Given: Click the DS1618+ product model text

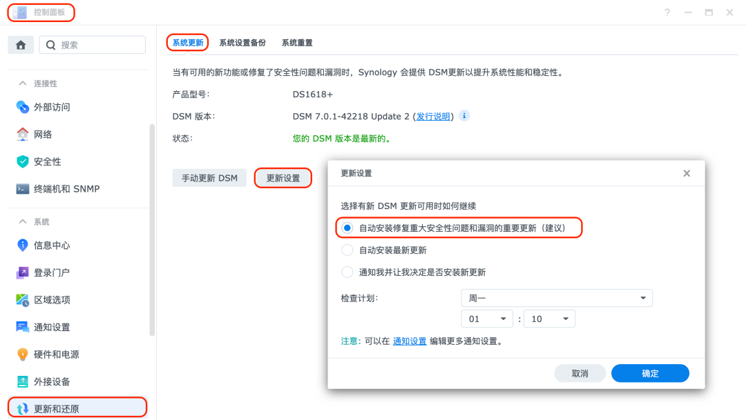Looking at the screenshot, I should [x=313, y=94].
